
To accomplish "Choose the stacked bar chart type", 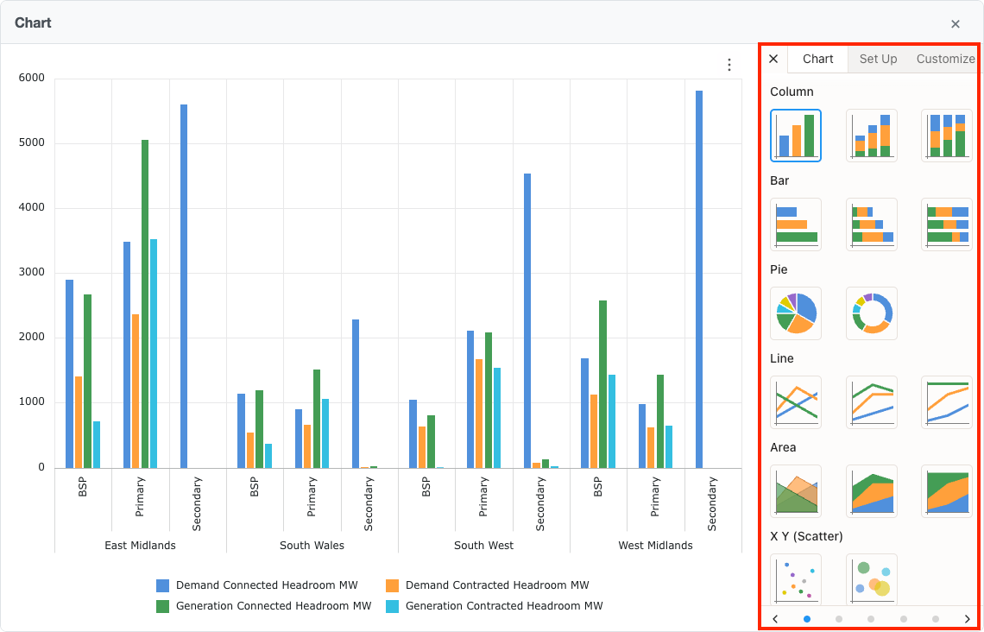I will [x=871, y=224].
